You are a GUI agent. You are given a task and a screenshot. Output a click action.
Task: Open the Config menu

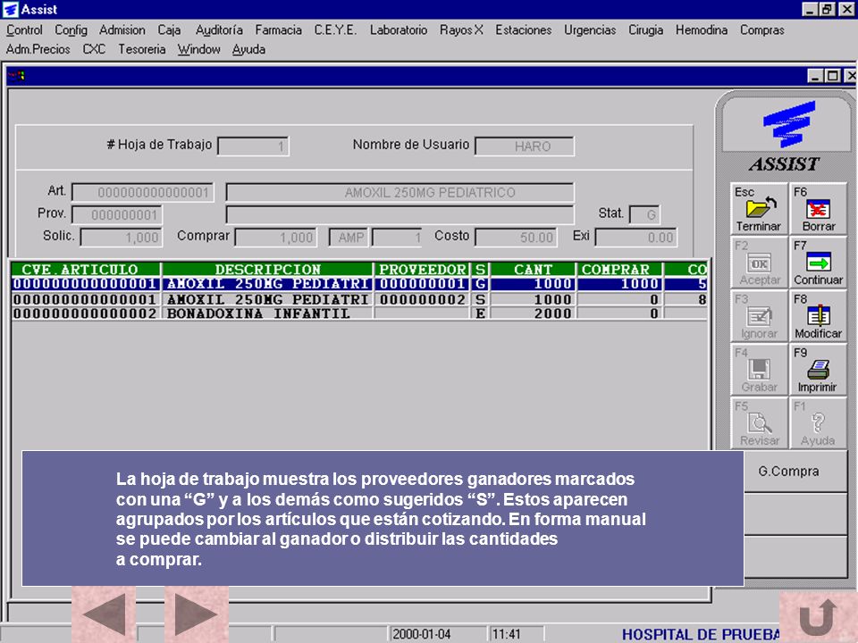71,30
